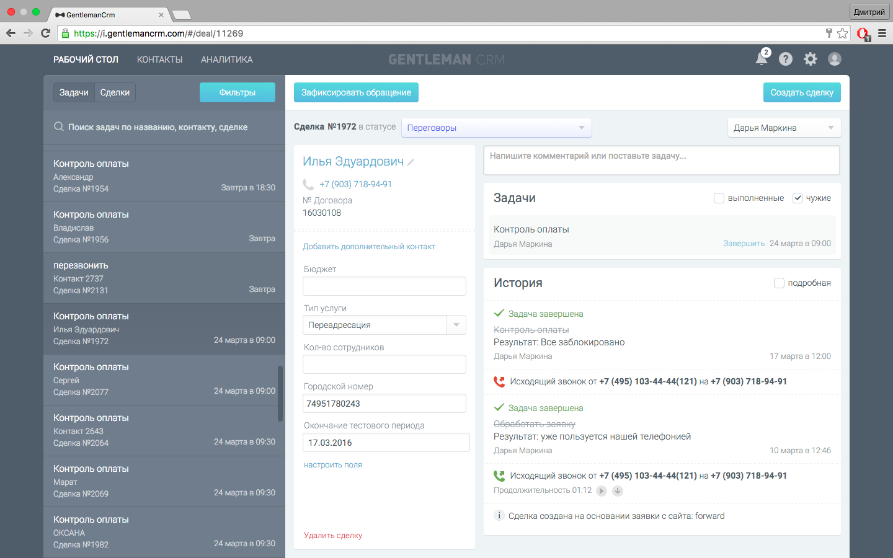Image resolution: width=893 pixels, height=558 pixels.
Task: Play the call recording in history
Action: (602, 491)
